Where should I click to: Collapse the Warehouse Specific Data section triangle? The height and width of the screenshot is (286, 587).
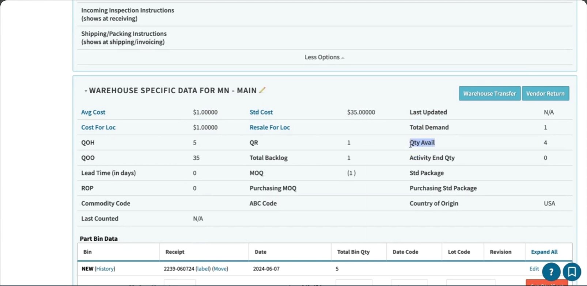click(86, 91)
